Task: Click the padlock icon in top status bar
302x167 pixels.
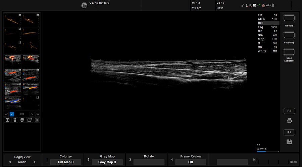Action: [x=242, y=5]
